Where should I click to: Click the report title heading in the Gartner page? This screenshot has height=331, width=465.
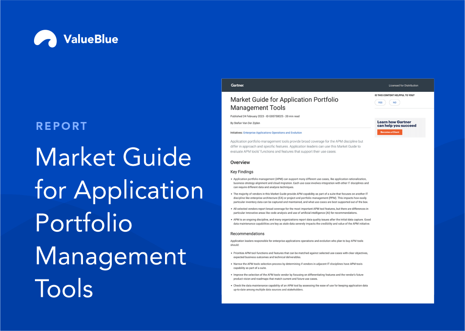[x=285, y=104]
